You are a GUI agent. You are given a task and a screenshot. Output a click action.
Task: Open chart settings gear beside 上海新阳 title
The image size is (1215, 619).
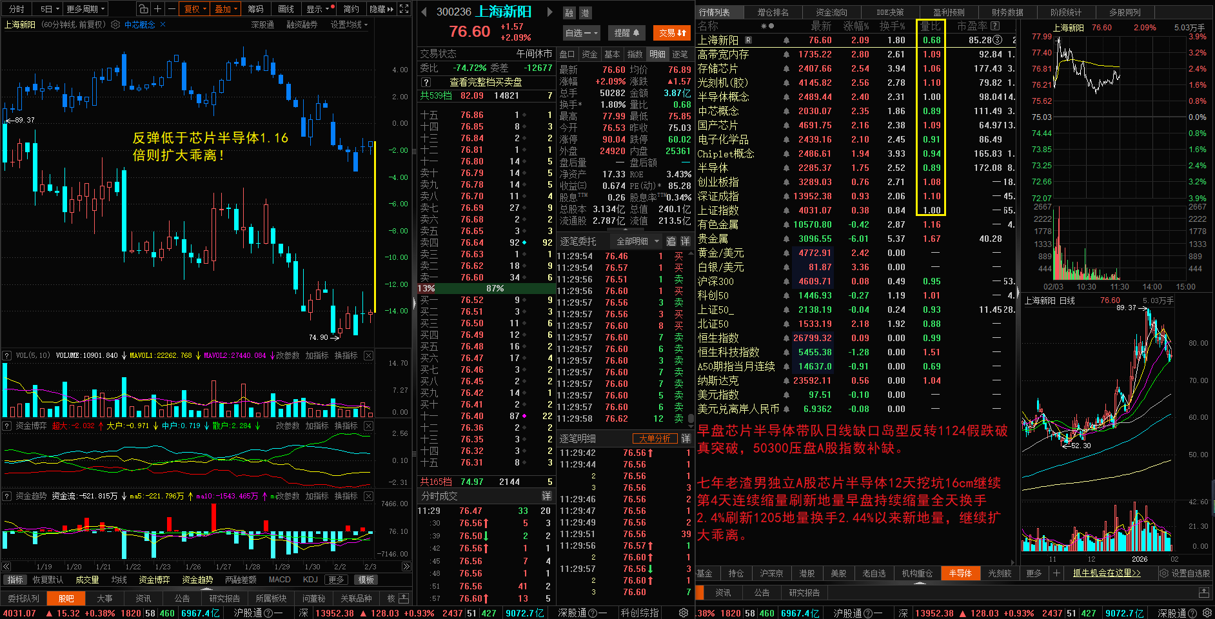pos(115,25)
